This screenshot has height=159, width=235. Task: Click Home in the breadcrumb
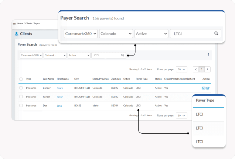tap(20, 24)
